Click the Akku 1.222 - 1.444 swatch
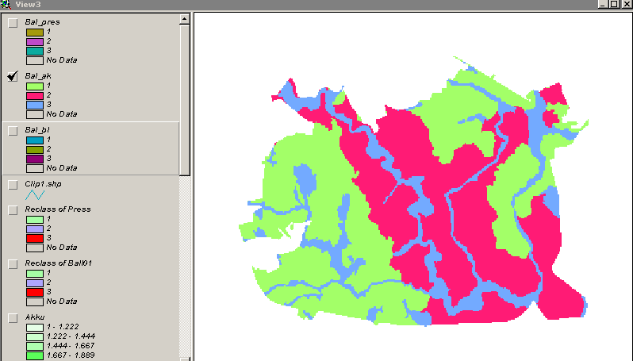This screenshot has height=361, width=633. (35, 336)
